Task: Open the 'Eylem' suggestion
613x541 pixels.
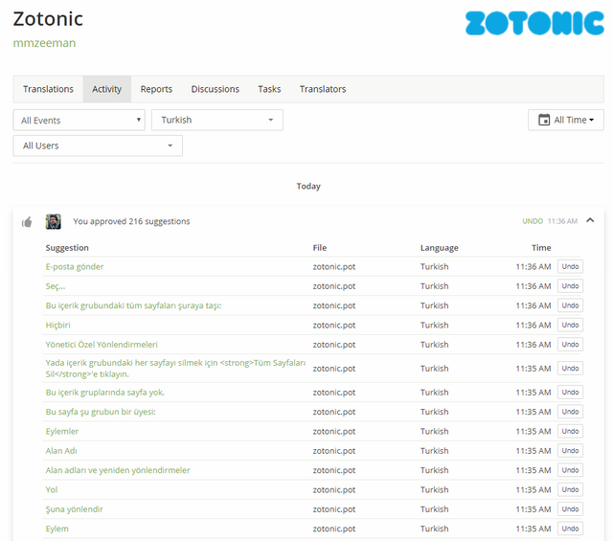Action: 57,529
